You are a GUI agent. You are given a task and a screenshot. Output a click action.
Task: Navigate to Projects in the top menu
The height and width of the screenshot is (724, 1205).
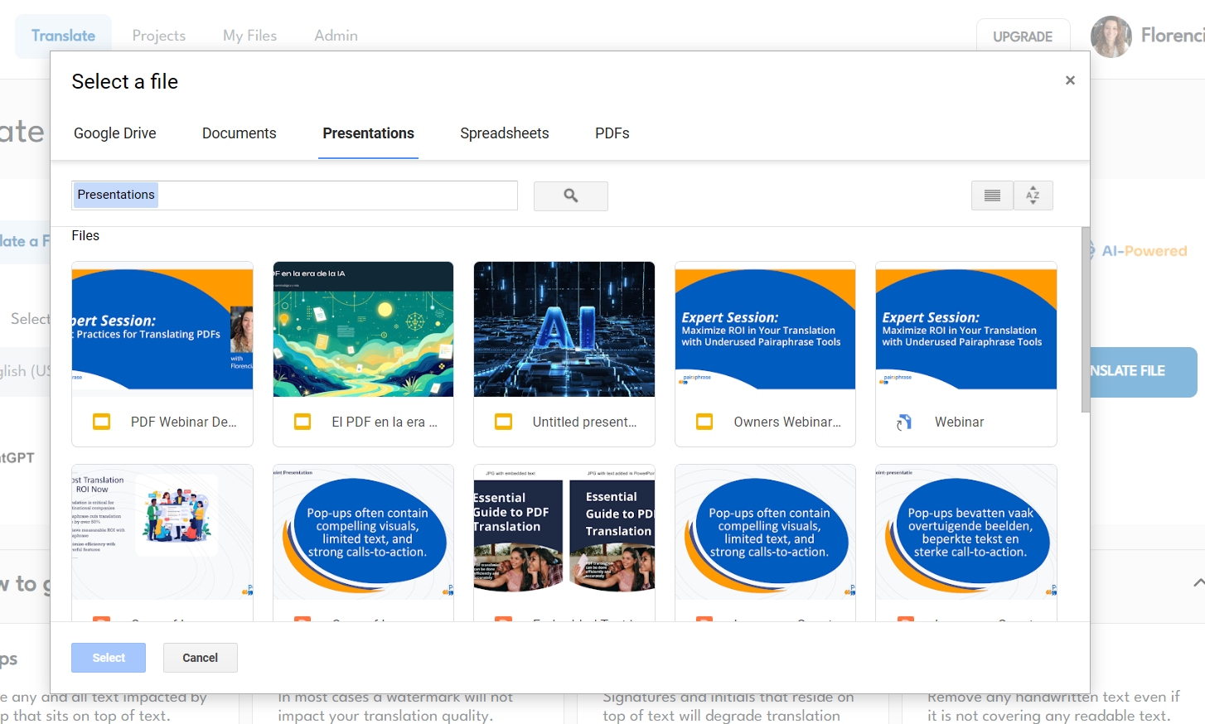point(158,35)
